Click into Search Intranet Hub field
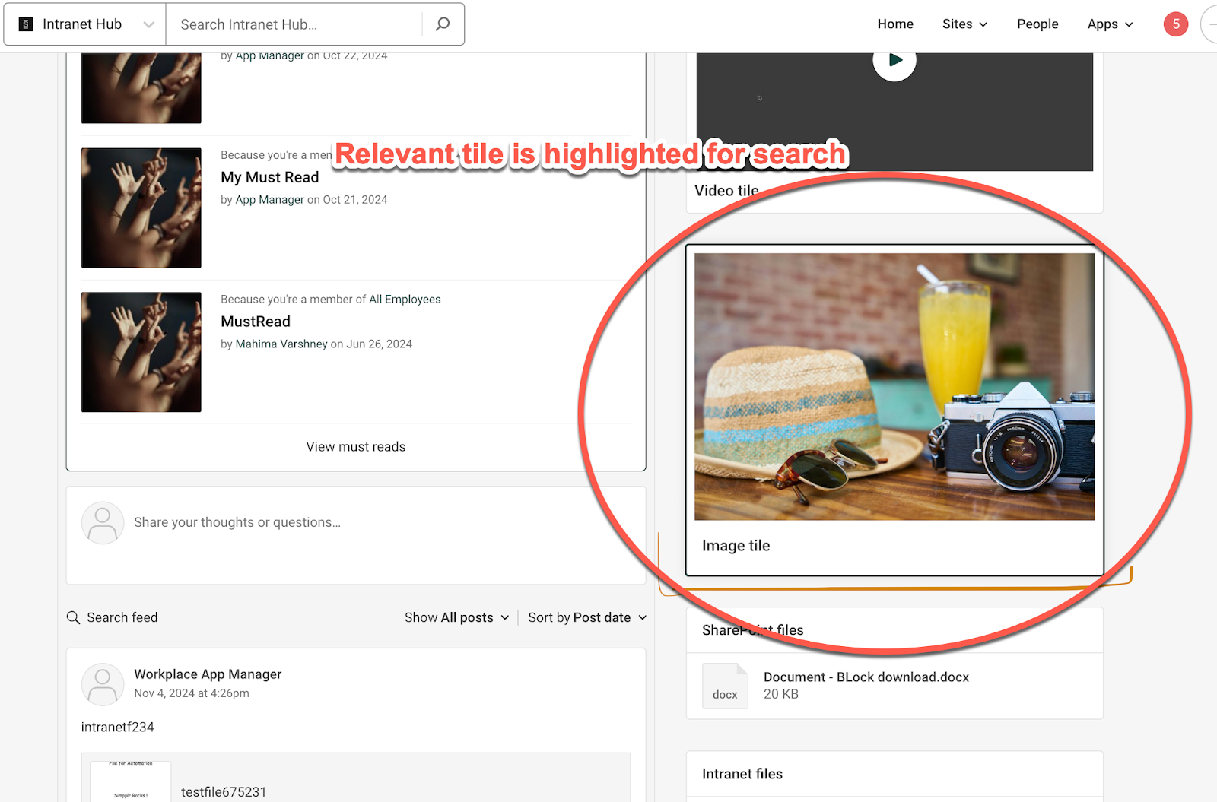The width and height of the screenshot is (1217, 802). [297, 24]
